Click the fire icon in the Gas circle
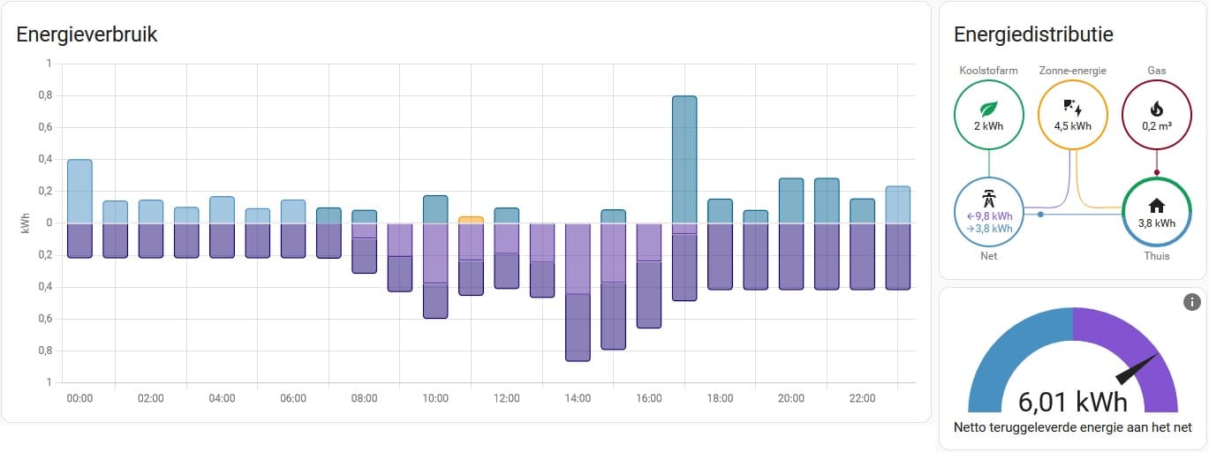The height and width of the screenshot is (453, 1209). pyautogui.click(x=1156, y=109)
